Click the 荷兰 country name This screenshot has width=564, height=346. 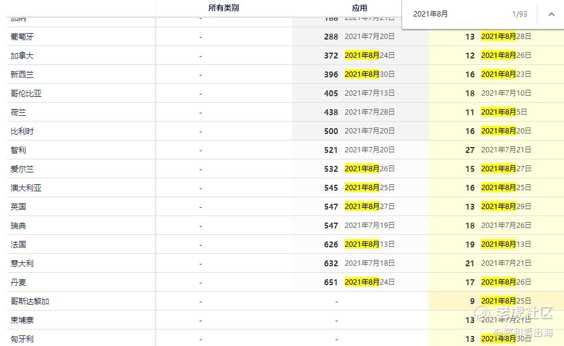(18, 112)
